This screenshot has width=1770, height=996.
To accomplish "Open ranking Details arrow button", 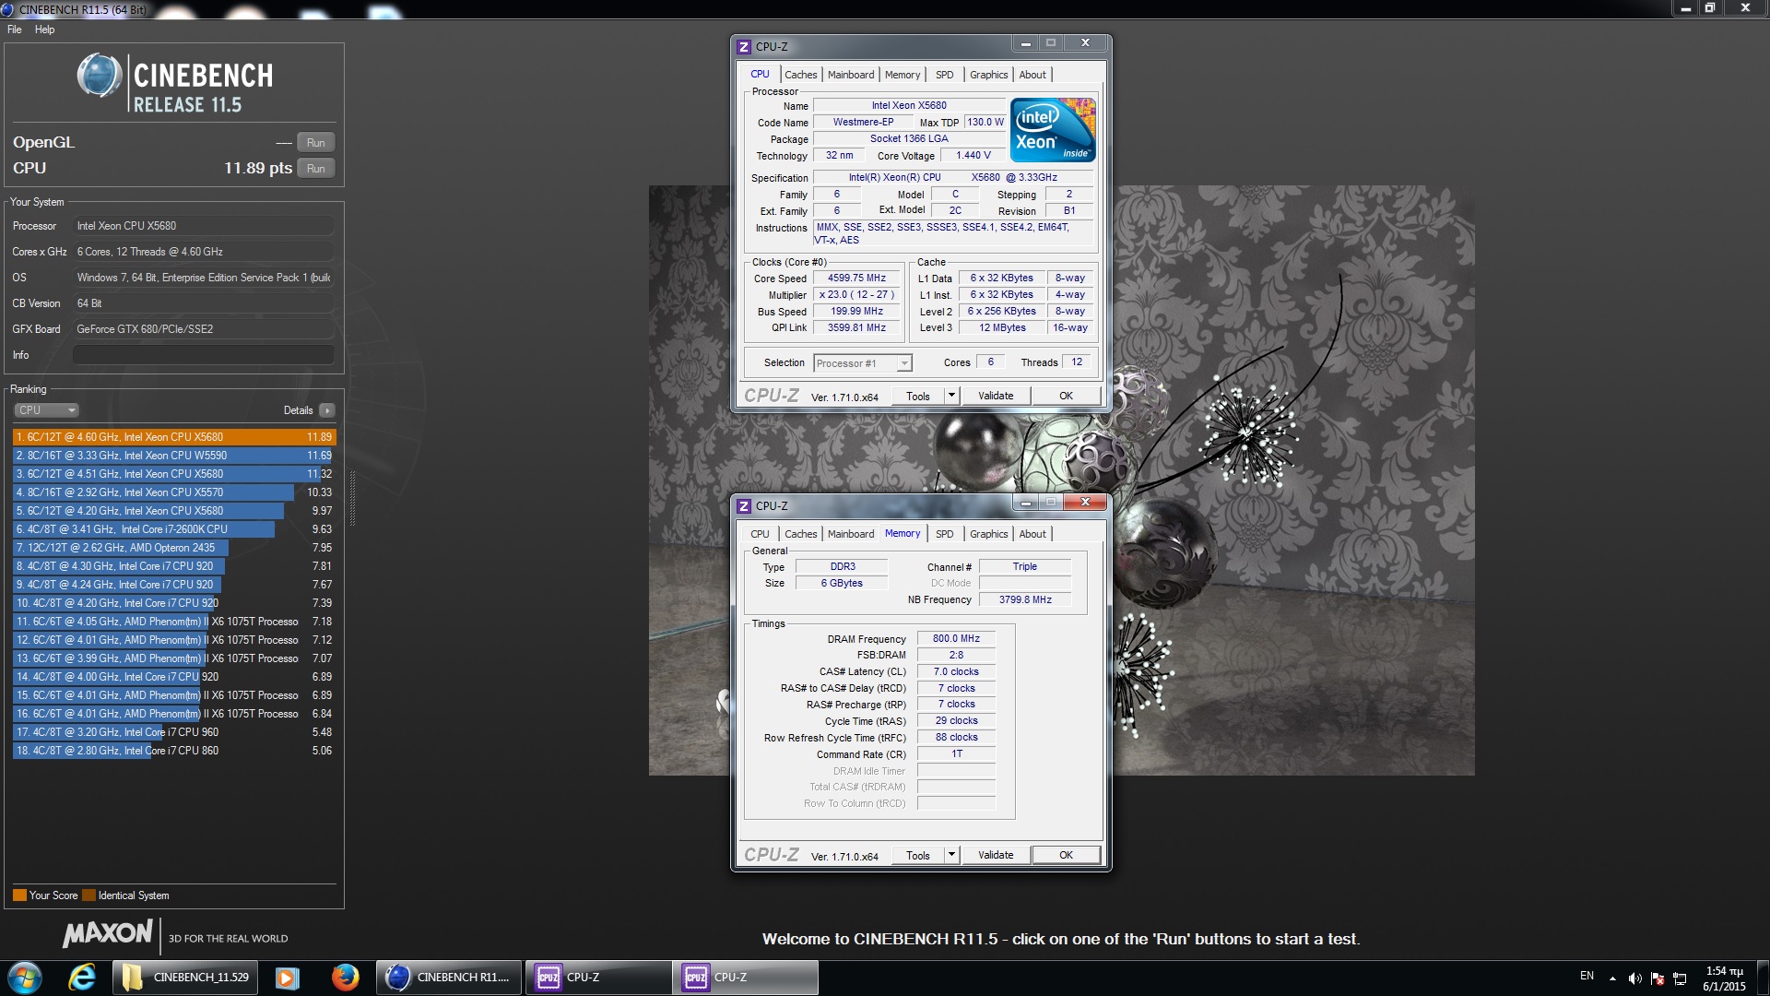I will click(x=327, y=410).
